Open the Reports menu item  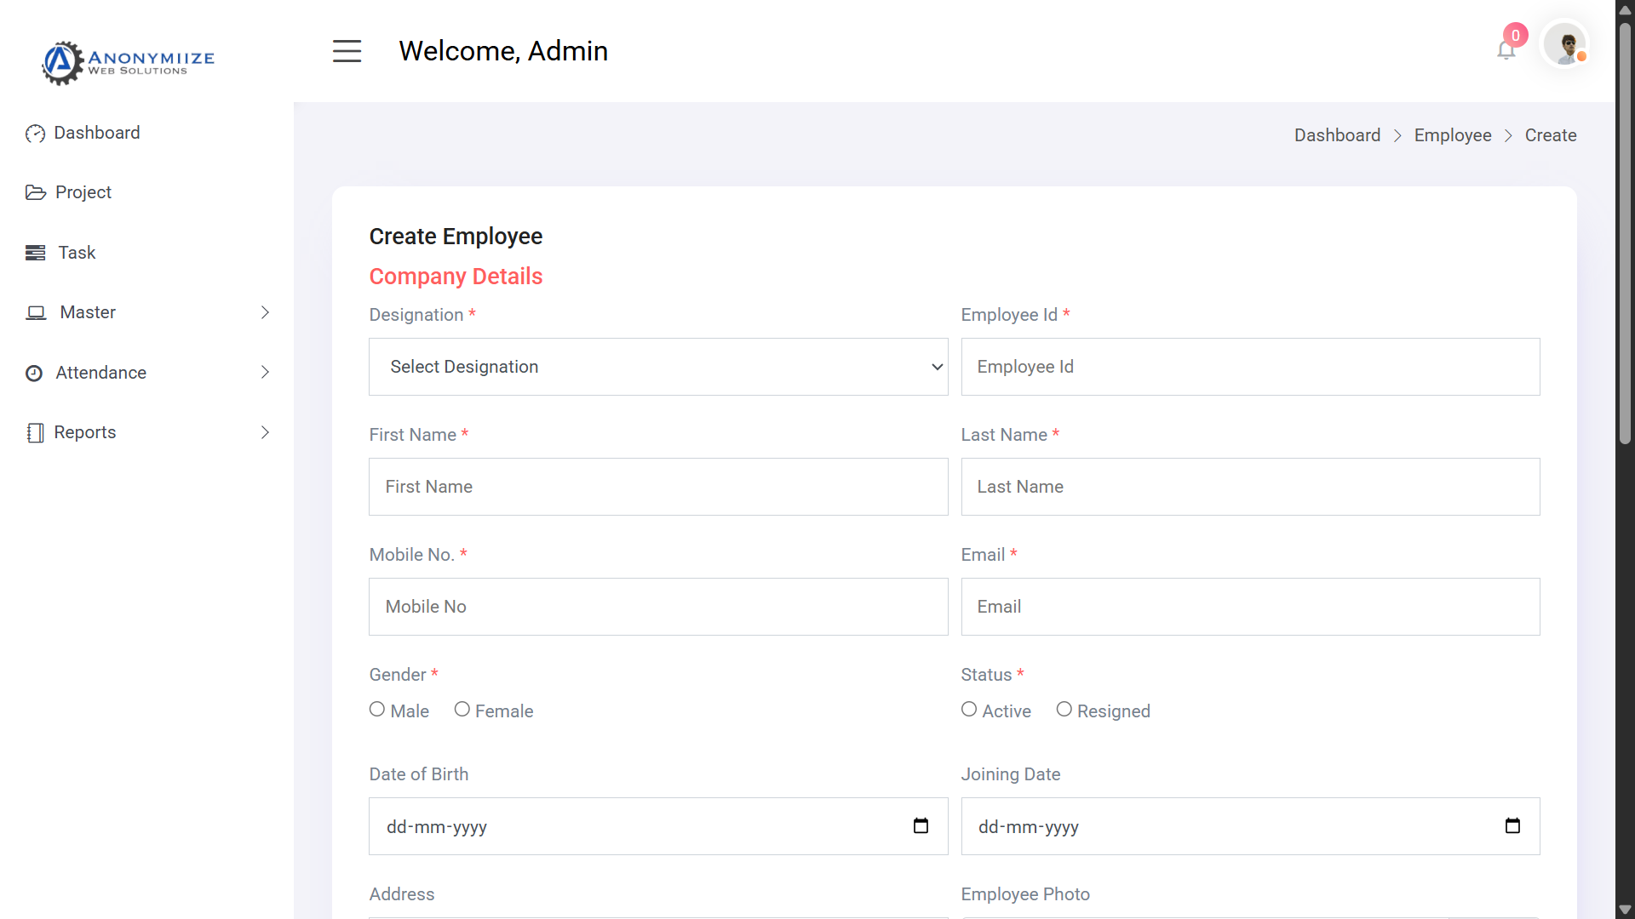pyautogui.click(x=85, y=433)
